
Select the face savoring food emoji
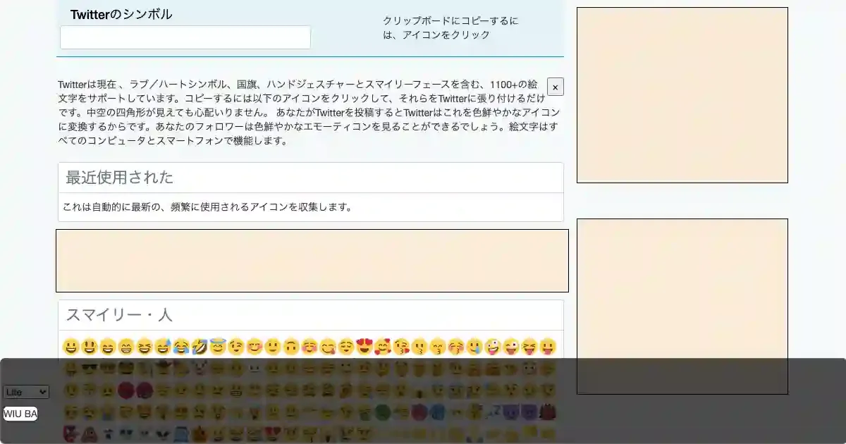click(x=328, y=347)
